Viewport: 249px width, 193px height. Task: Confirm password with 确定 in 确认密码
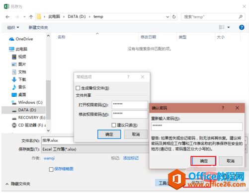[203, 161]
